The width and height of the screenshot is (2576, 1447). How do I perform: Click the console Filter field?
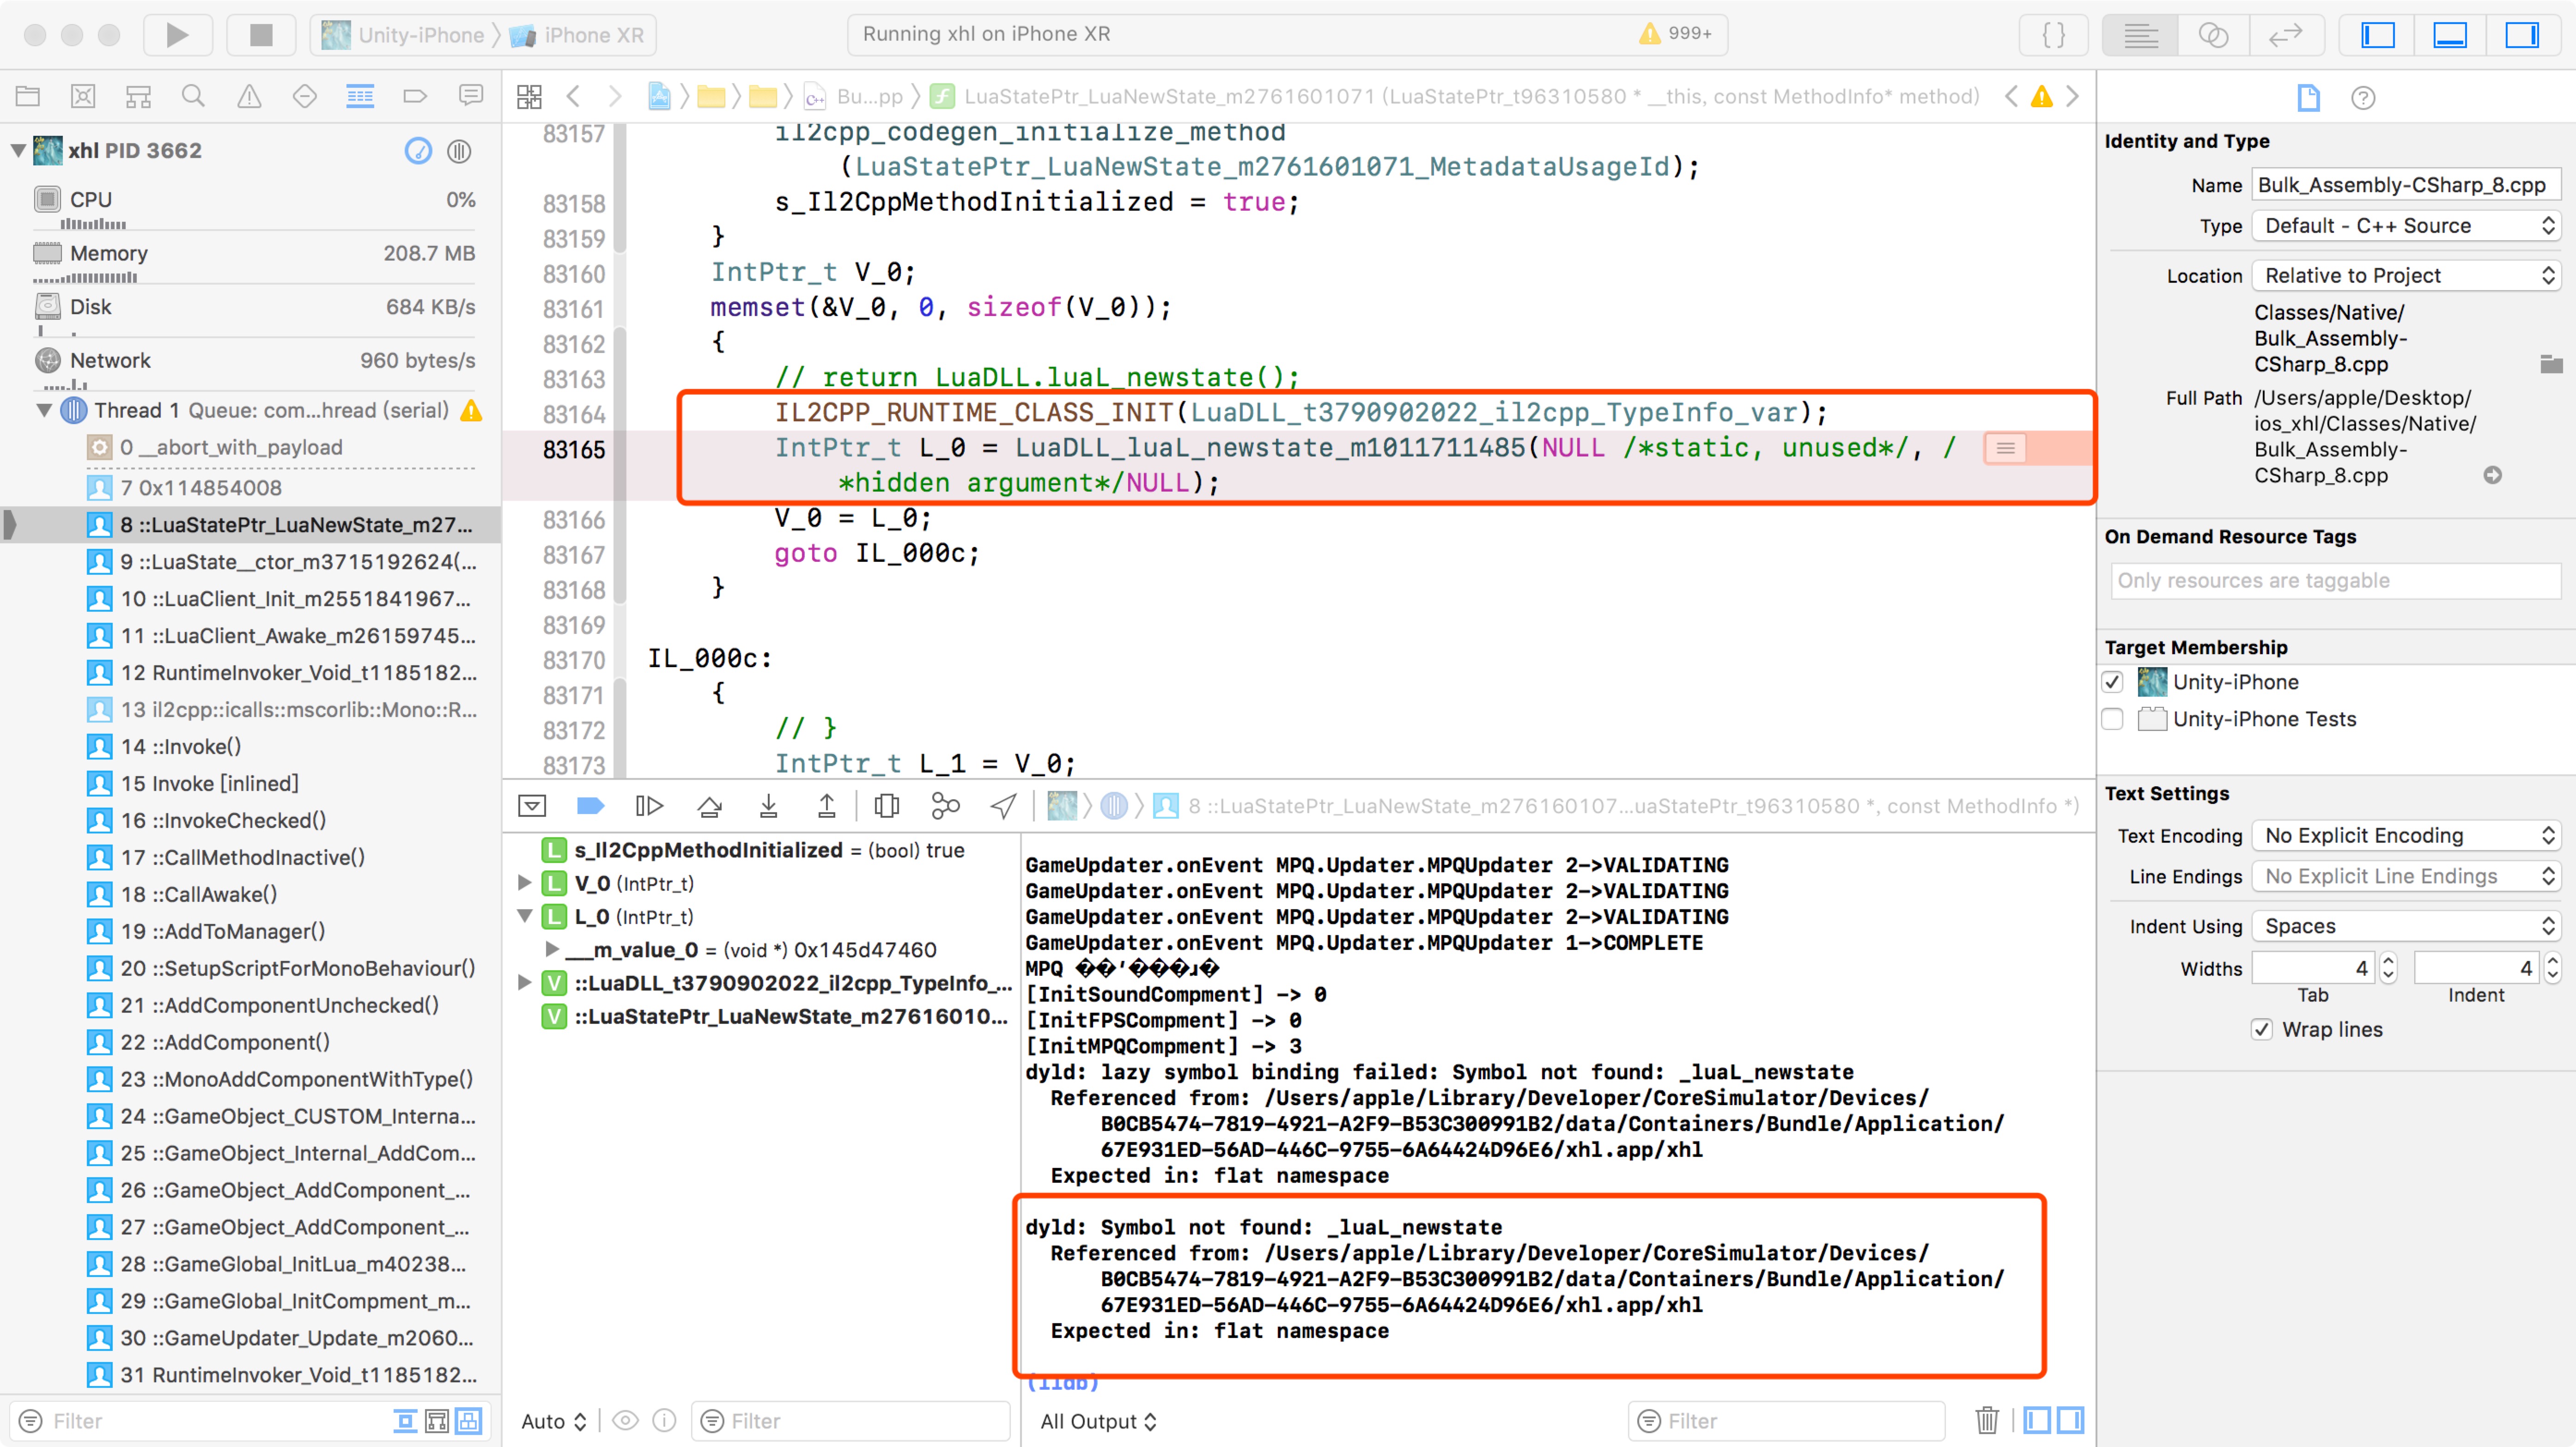1786,1421
